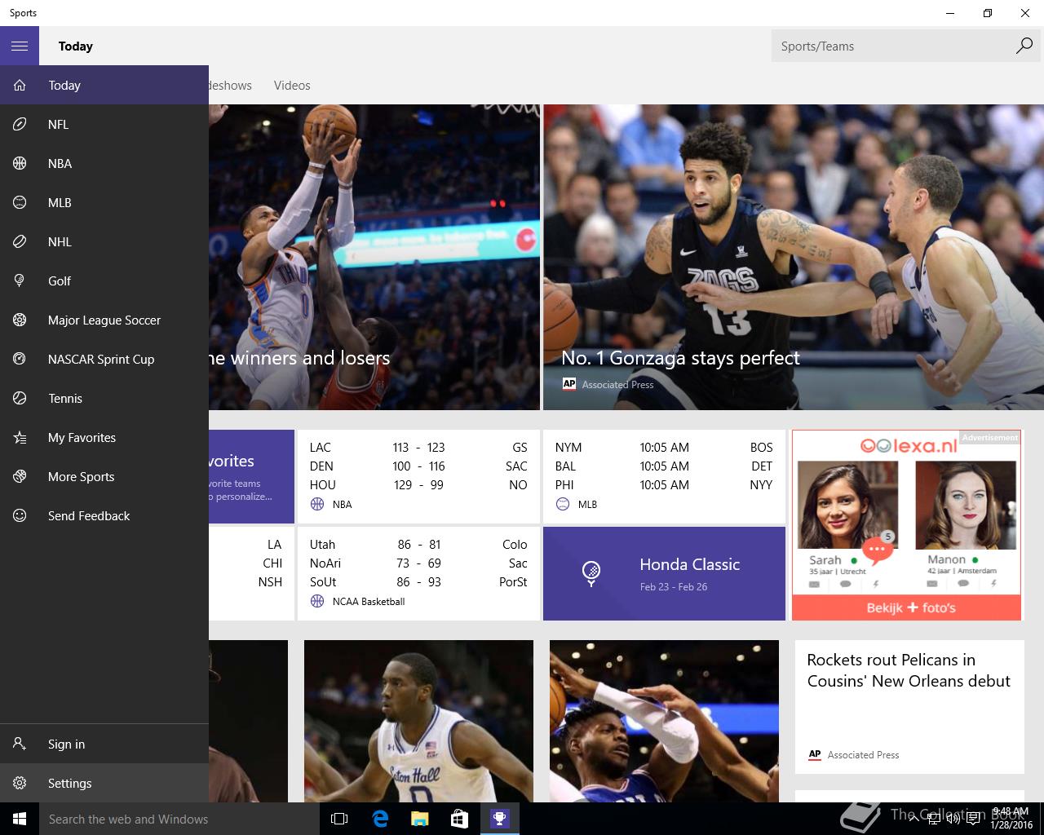Screen dimensions: 1044x835
Task: Open Windows Store from taskbar
Action: (x=459, y=819)
